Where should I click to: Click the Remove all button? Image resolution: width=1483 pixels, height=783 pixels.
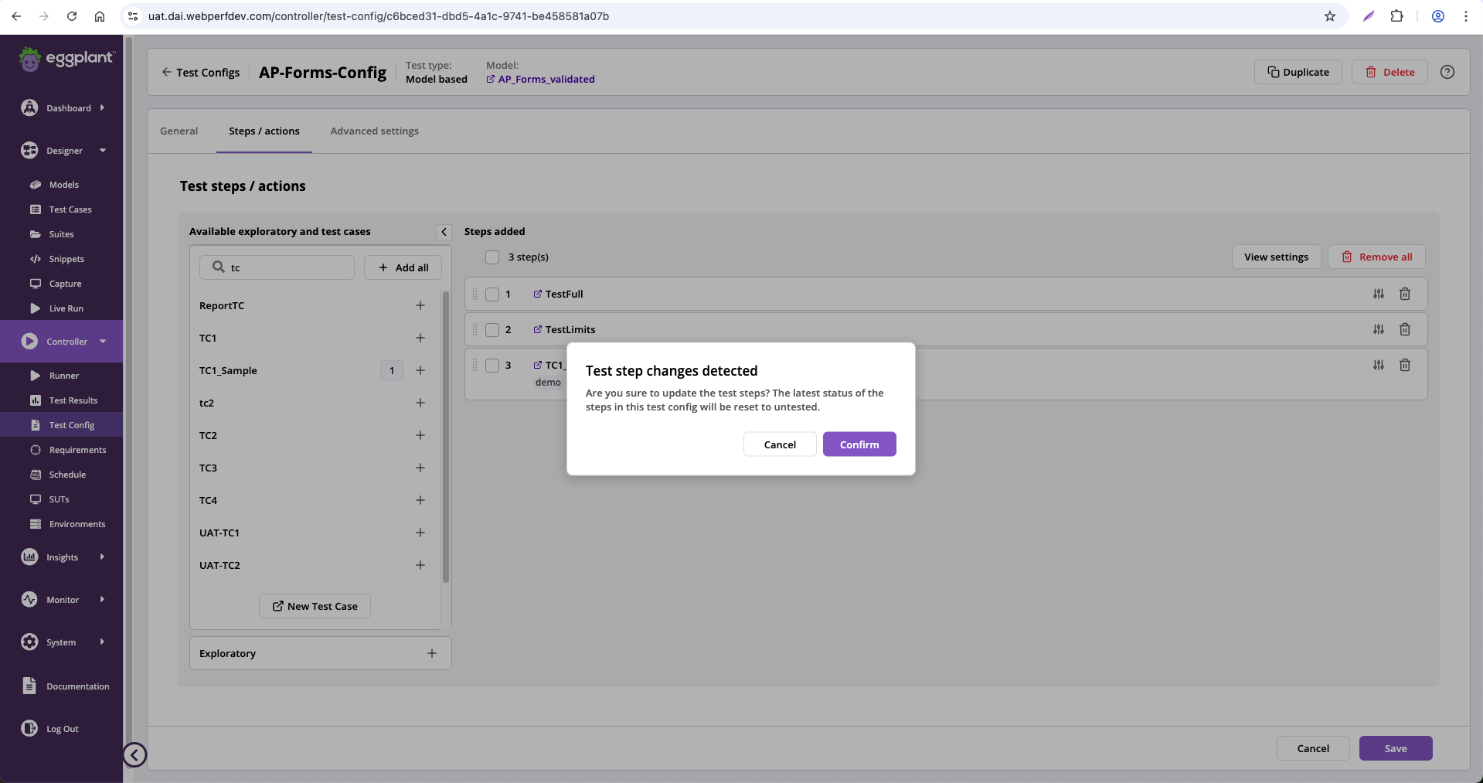1376,257
